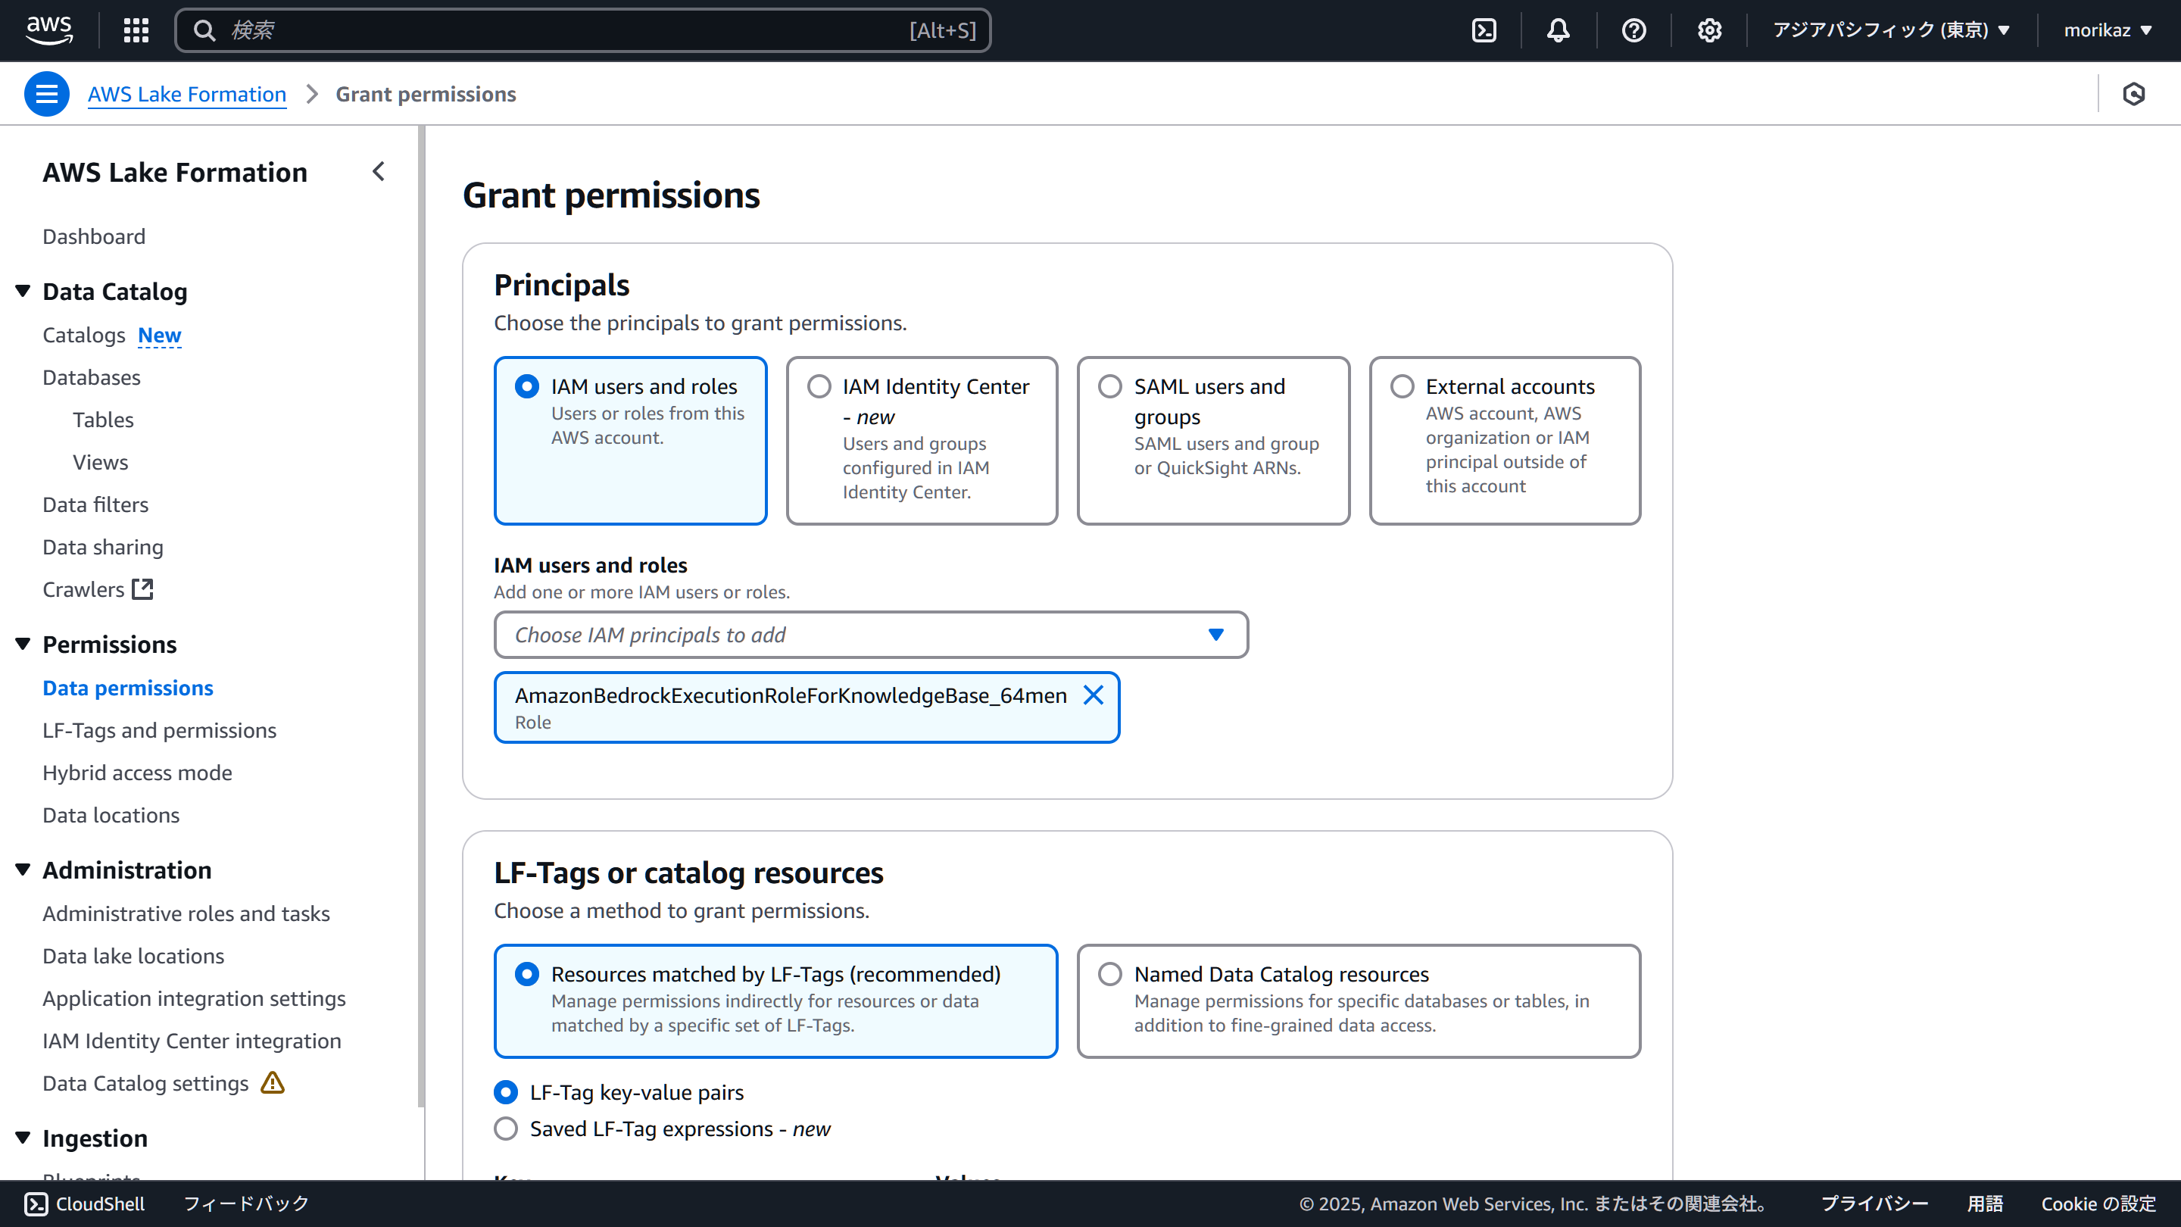Remove the AmazonBedrockExecutionRoleForKnowledgeBase_64men role chip
This screenshot has width=2181, height=1227.
click(x=1093, y=695)
